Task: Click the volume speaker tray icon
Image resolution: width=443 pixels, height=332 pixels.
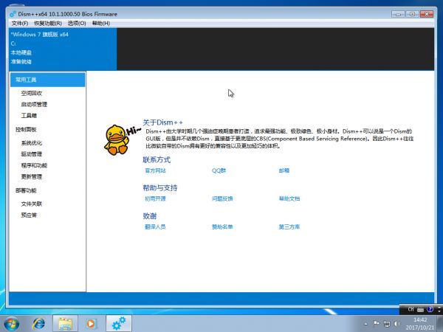Action: 397,324
